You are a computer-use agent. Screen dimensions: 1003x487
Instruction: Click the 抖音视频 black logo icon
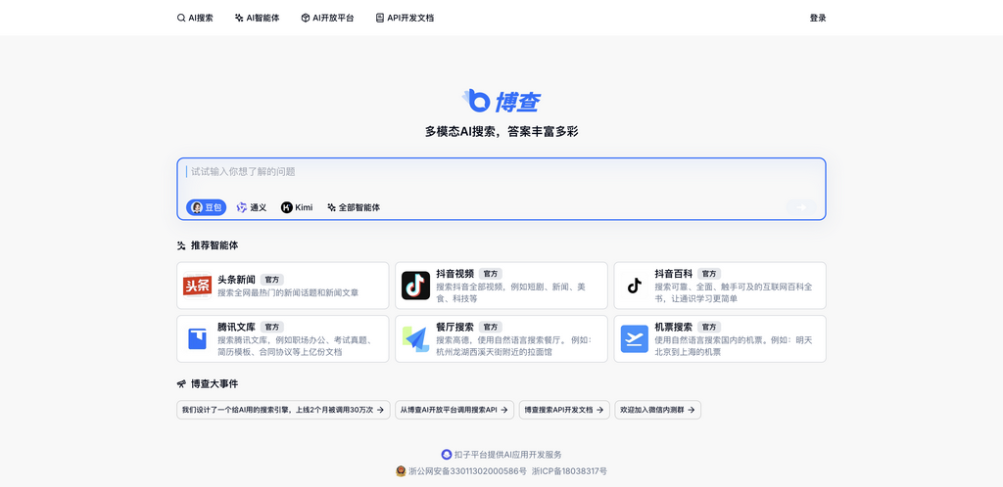click(x=415, y=286)
